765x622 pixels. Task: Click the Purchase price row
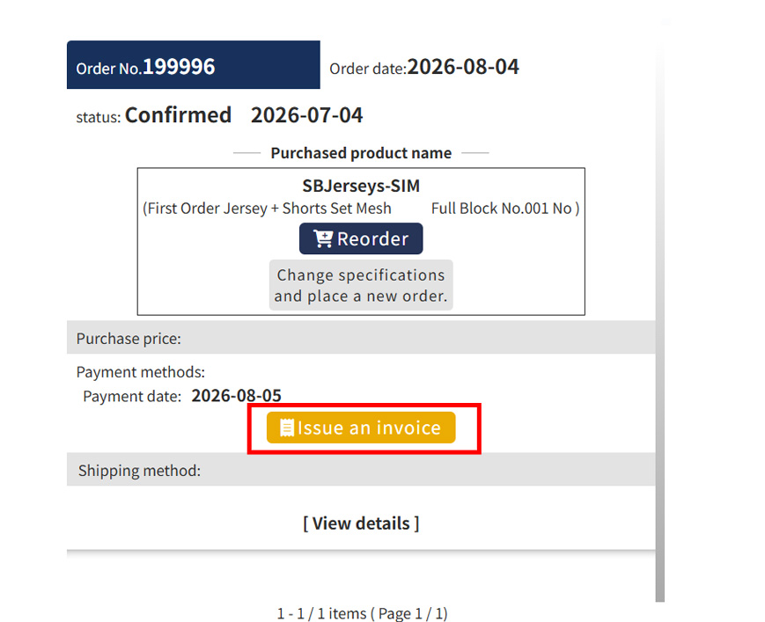361,337
